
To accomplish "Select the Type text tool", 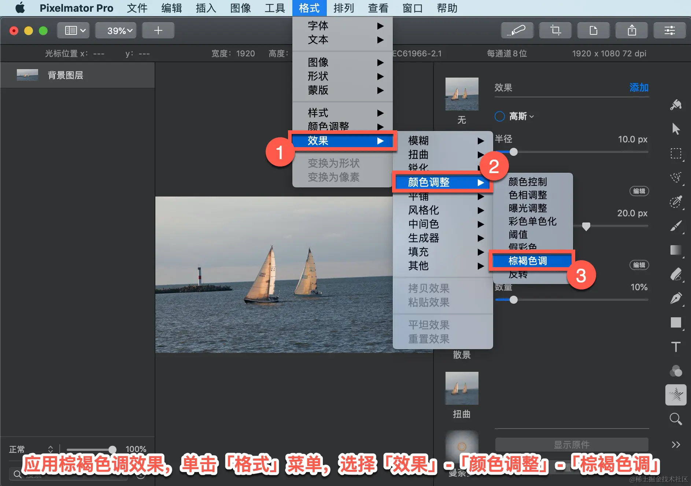I will pyautogui.click(x=676, y=347).
